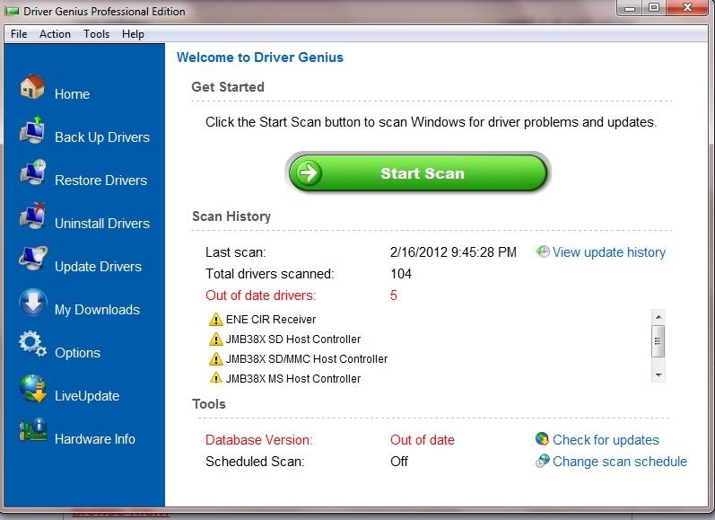Maximize the Driver Genius window

pyautogui.click(x=654, y=8)
